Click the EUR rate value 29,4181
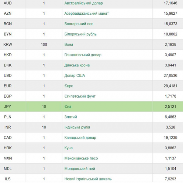 (170, 86)
